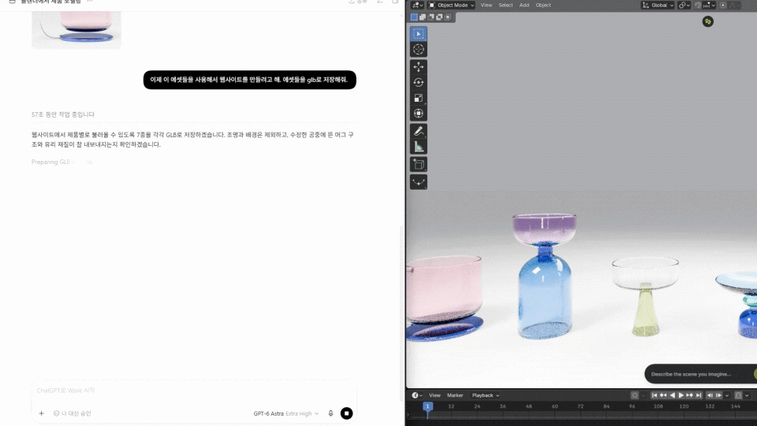The width and height of the screenshot is (757, 426).
Task: Open the timeline Marker menu
Action: pos(455,395)
